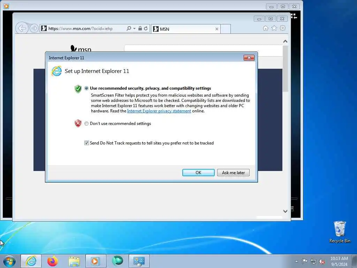Click the green shield recommended icon

78,89
